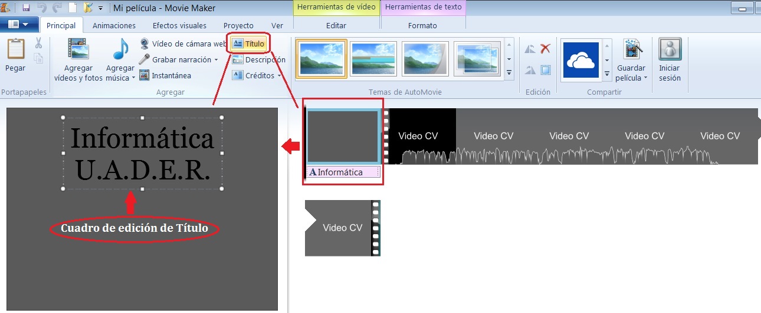Select the AutoMovie theme with teal stripe
761x313 pixels.
373,59
